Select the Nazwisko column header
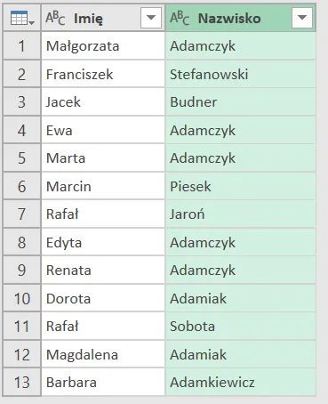 tap(241, 18)
